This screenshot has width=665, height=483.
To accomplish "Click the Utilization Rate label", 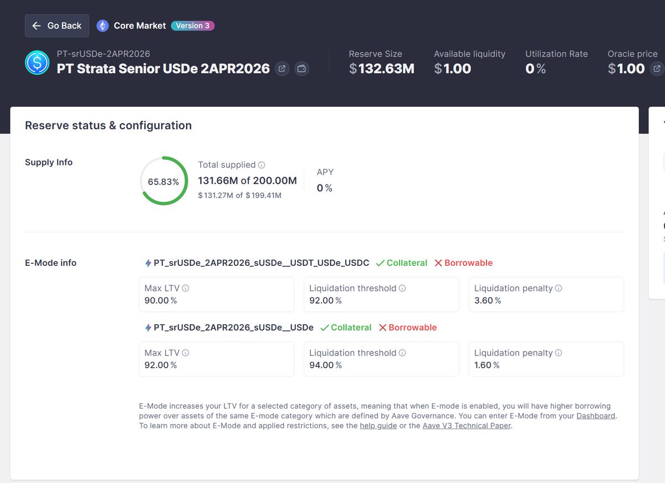I will [x=556, y=54].
